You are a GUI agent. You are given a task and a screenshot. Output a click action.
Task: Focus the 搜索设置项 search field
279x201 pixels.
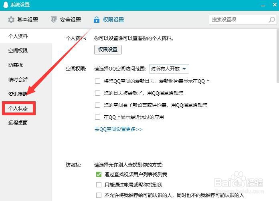(x=243, y=20)
